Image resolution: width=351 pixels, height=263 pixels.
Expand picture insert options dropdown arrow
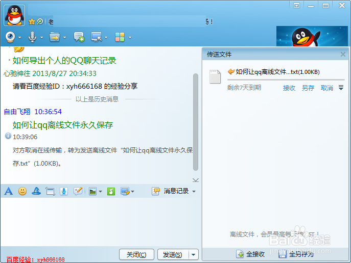tap(100, 192)
